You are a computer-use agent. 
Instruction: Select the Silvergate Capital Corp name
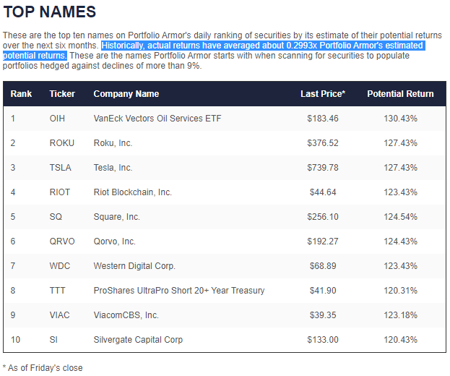pos(138,340)
